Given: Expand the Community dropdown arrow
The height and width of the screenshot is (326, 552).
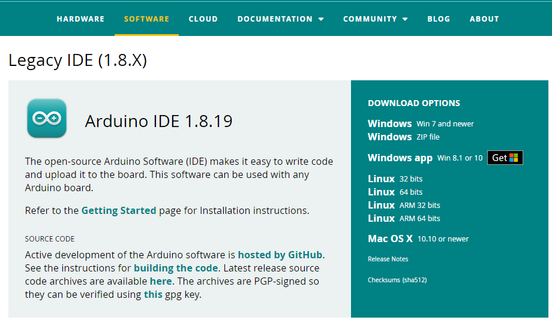Looking at the screenshot, I should pos(405,19).
